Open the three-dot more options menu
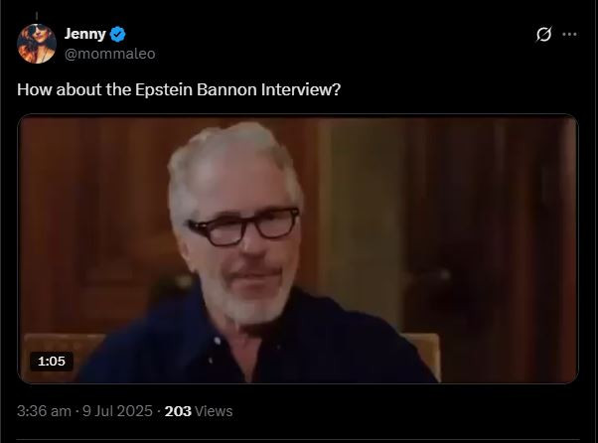This screenshot has height=443, width=598. [569, 34]
